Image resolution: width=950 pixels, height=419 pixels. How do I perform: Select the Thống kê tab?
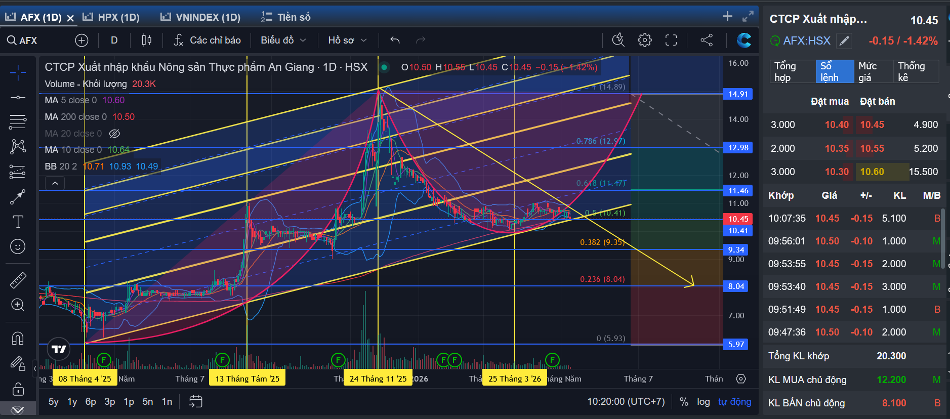tap(917, 71)
